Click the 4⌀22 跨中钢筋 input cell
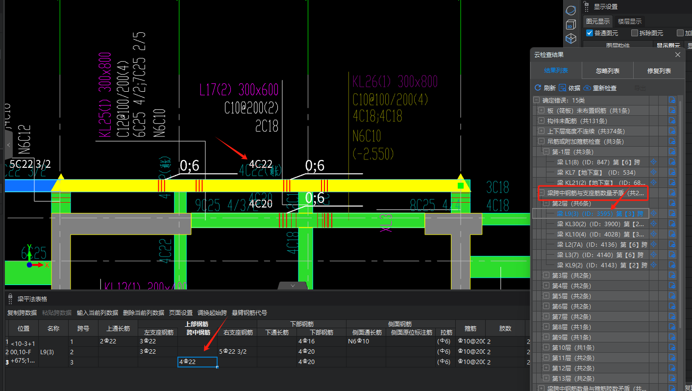 (198, 362)
